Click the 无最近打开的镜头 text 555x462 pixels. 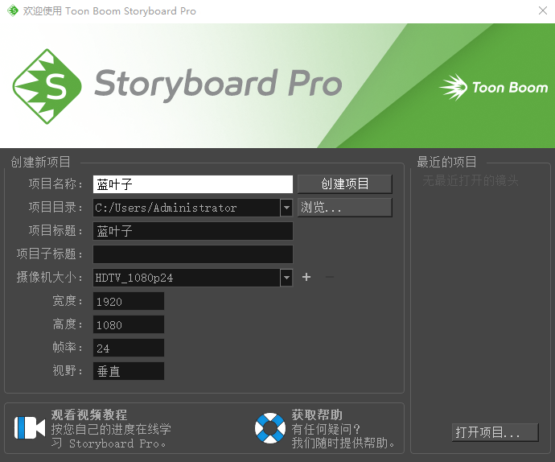coord(471,180)
